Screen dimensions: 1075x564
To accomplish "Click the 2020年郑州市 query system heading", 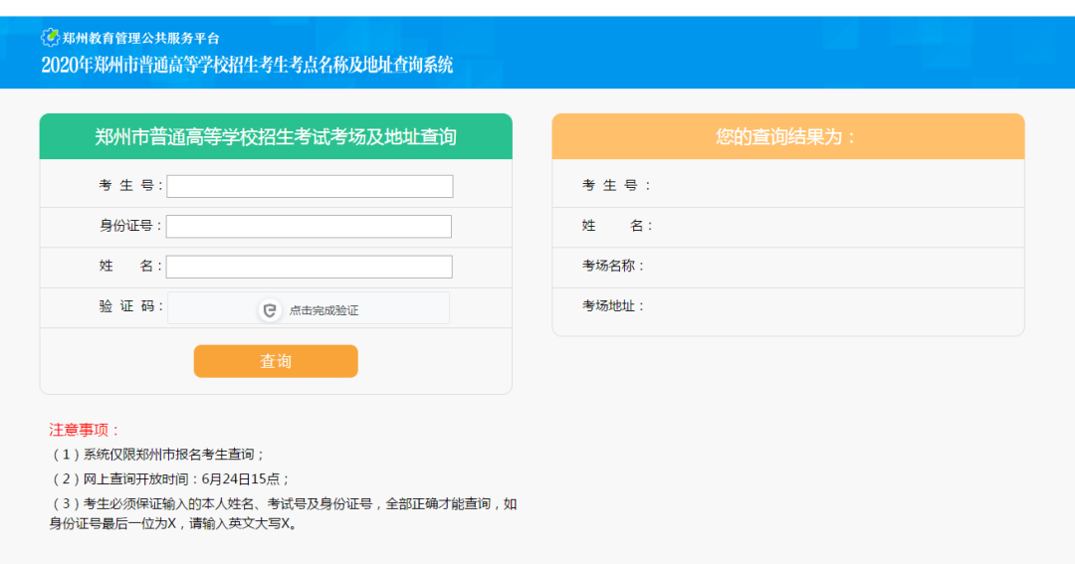I will 247,65.
